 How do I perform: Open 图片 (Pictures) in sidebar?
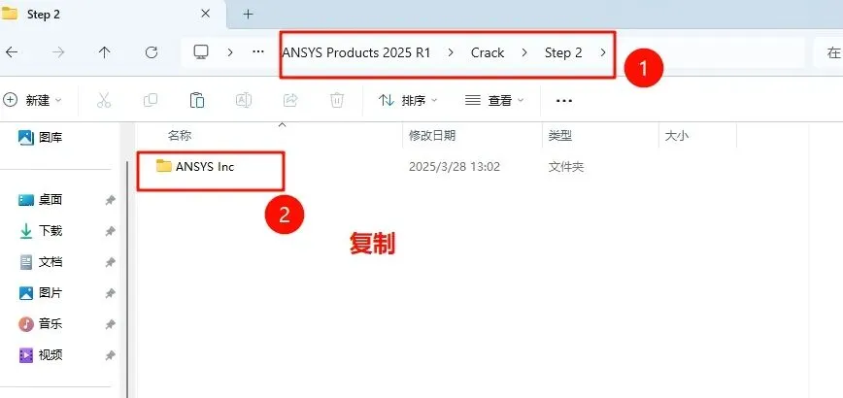(41, 293)
